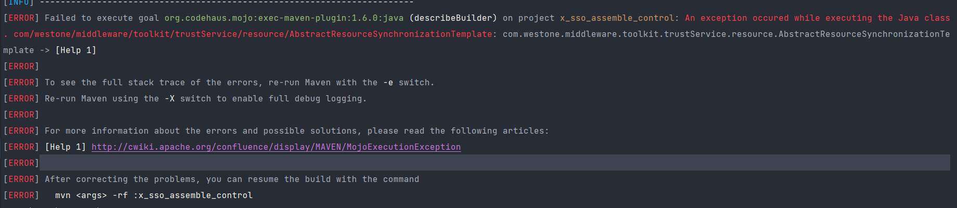The width and height of the screenshot is (957, 208).
Task: Click the [INFO] tag on the dashed line
Action: tap(19, 3)
